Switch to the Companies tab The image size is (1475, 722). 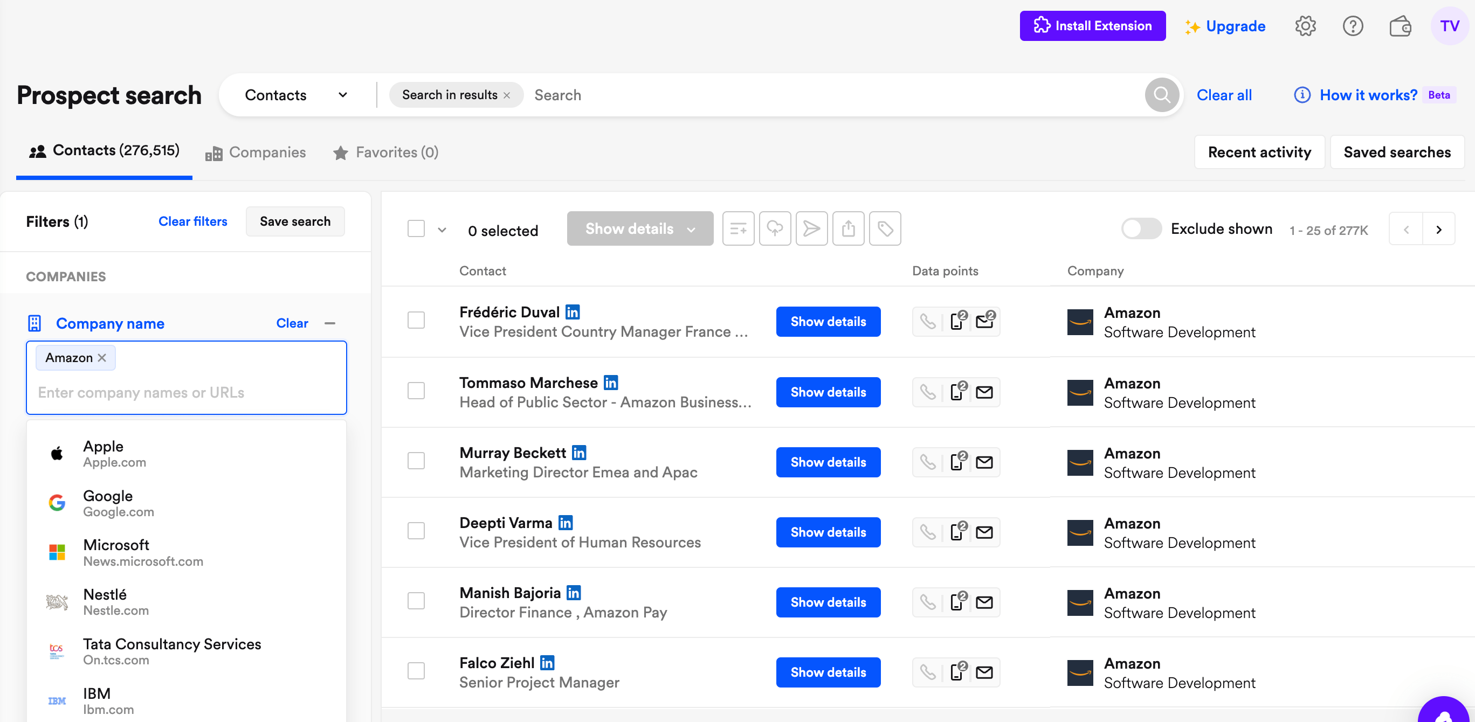(x=256, y=152)
